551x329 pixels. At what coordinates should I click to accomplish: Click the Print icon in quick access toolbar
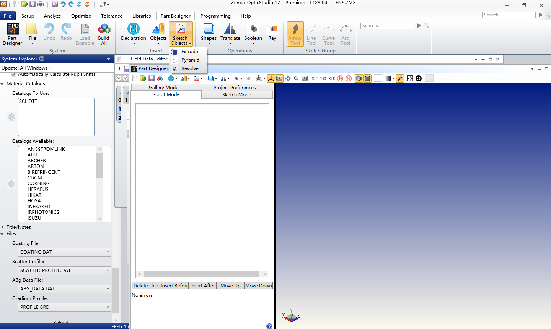[x=40, y=5]
